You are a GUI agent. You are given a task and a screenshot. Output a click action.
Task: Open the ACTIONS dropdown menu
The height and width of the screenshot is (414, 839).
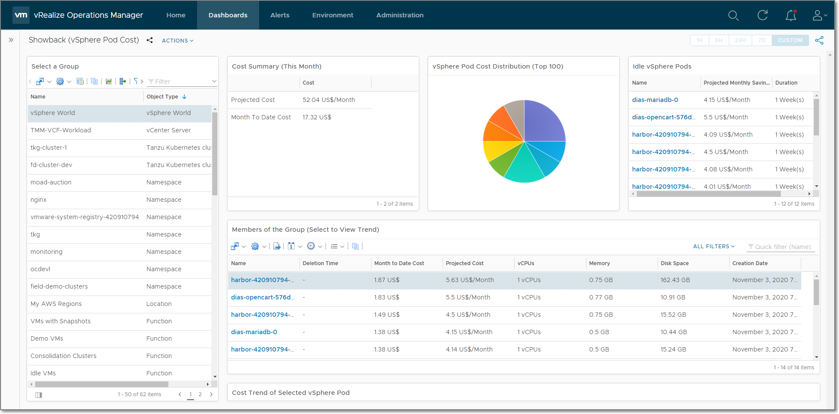point(178,40)
